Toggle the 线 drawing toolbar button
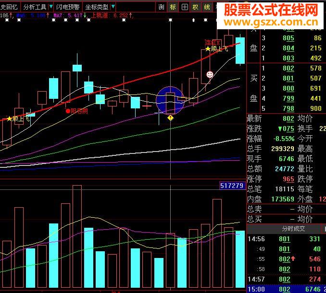The width and height of the screenshot is (326, 293). pyautogui.click(x=207, y=7)
